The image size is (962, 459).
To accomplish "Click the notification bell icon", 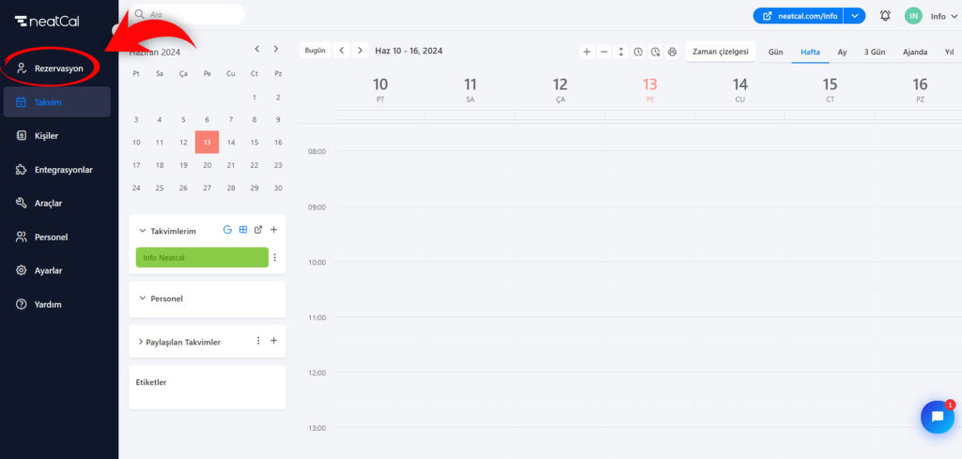I will 885,16.
